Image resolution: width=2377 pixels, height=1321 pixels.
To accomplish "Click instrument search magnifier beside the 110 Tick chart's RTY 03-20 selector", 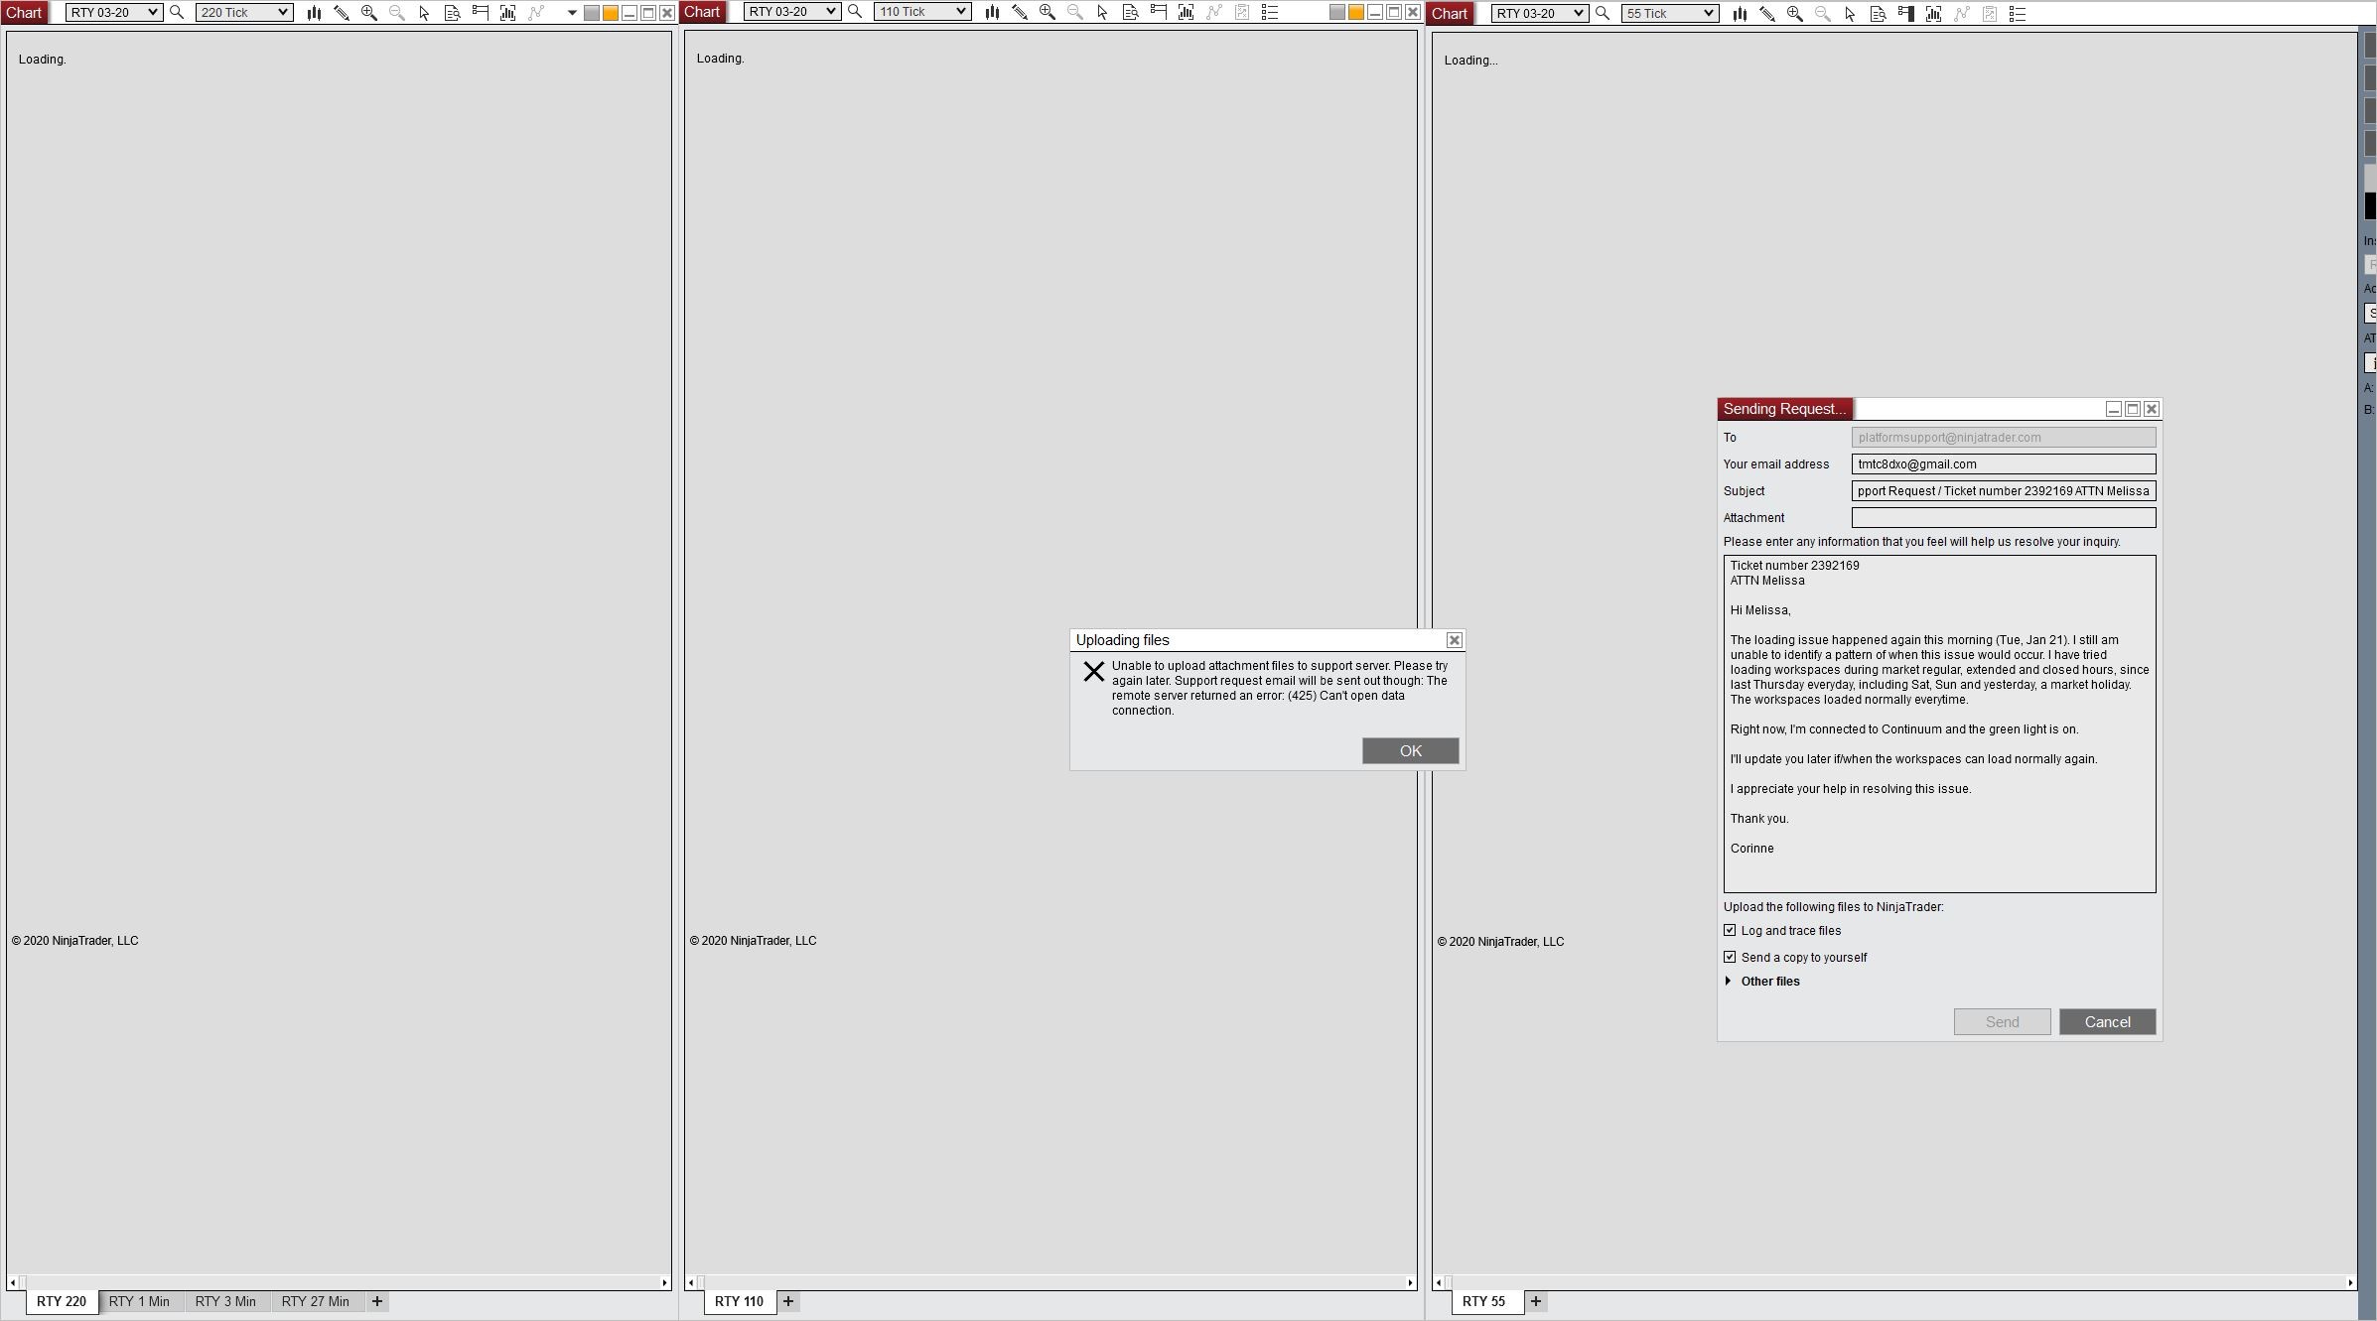I will [855, 12].
